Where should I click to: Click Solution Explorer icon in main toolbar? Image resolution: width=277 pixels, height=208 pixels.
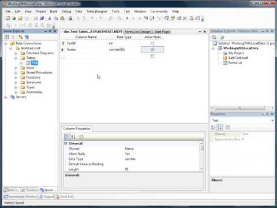tap(167, 18)
